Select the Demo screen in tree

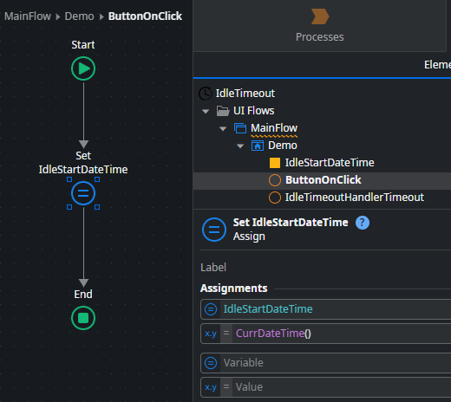coord(283,146)
